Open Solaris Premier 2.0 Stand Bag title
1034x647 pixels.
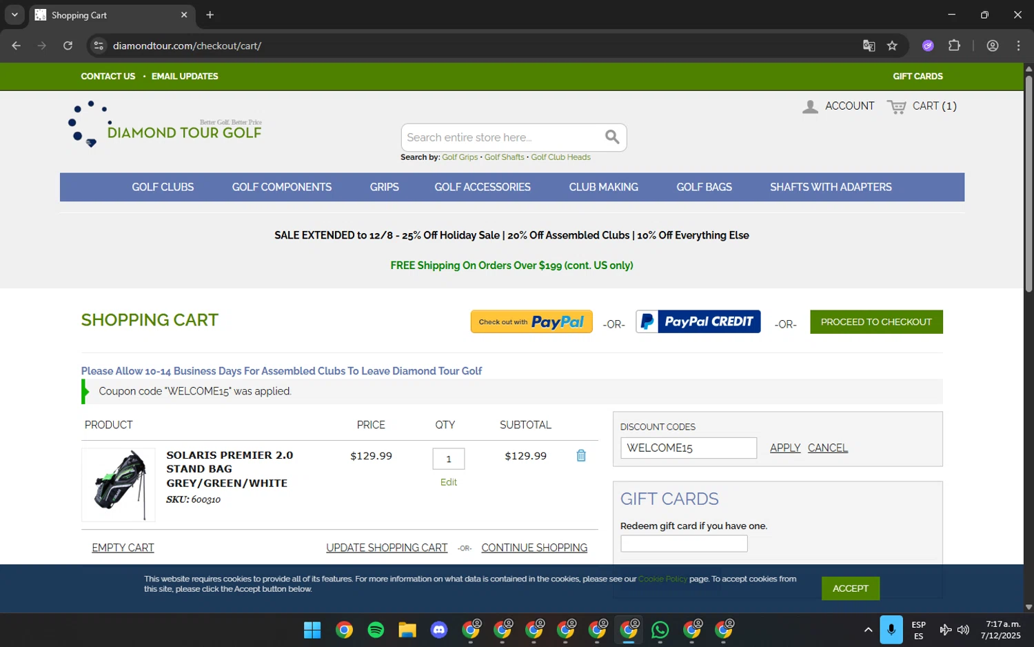tap(230, 469)
